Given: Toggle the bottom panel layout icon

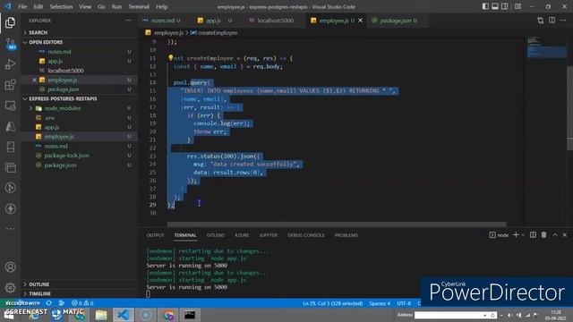Looking at the screenshot, I should tap(495, 6).
